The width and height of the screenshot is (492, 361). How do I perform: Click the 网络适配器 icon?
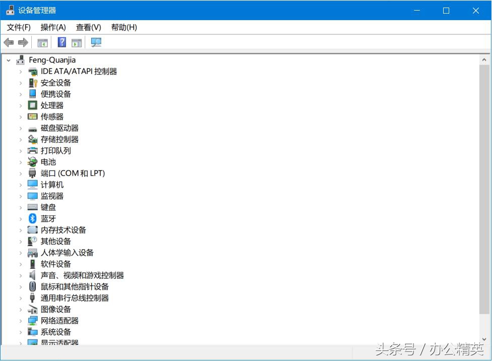(x=32, y=320)
